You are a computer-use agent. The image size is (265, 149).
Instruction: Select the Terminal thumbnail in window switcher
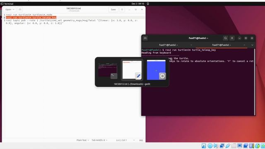pyautogui.click(x=108, y=70)
